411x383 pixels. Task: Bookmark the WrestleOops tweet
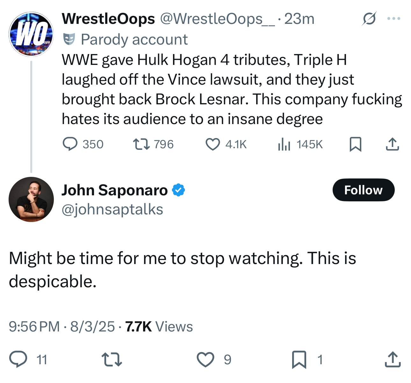[355, 144]
